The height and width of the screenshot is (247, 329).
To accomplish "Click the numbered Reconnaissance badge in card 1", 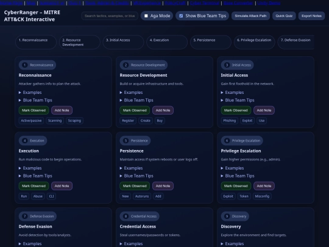I will point(37,65).
